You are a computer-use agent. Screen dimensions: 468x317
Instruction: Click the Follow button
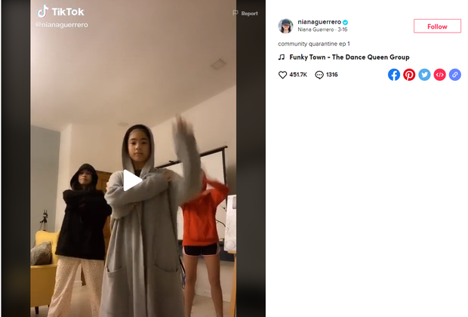click(437, 26)
